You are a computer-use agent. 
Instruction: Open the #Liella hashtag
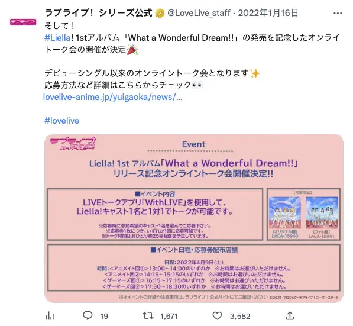pyautogui.click(x=58, y=38)
